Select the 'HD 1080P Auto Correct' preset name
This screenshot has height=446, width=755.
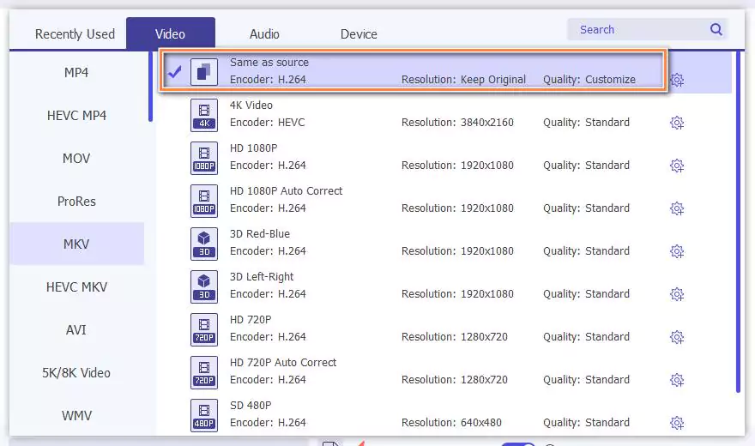[286, 190]
